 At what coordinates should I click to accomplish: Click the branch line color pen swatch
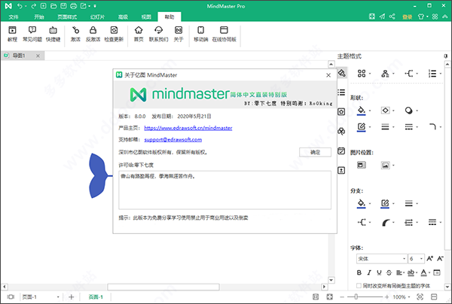385,204
